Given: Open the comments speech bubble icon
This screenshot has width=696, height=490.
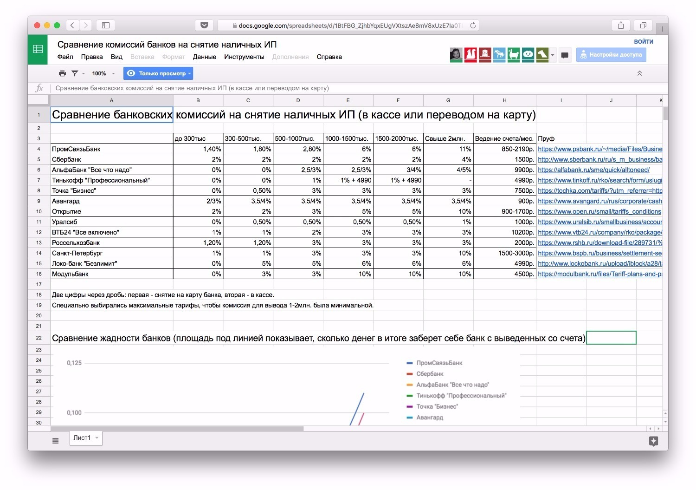Looking at the screenshot, I should [x=565, y=55].
